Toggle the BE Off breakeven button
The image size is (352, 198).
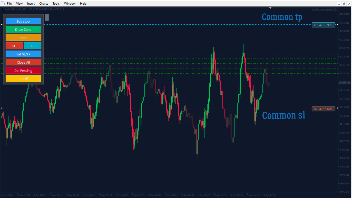click(23, 79)
